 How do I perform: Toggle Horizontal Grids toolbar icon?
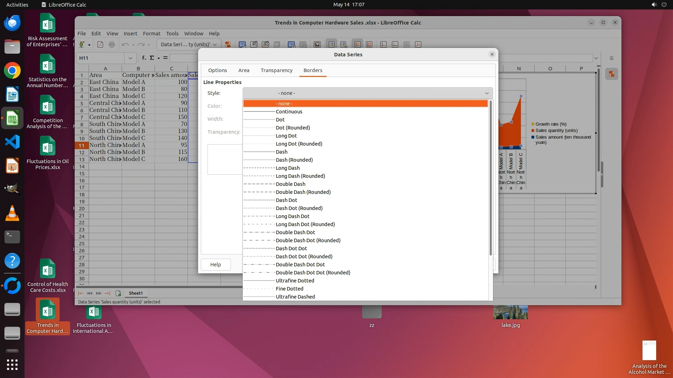click(357, 44)
